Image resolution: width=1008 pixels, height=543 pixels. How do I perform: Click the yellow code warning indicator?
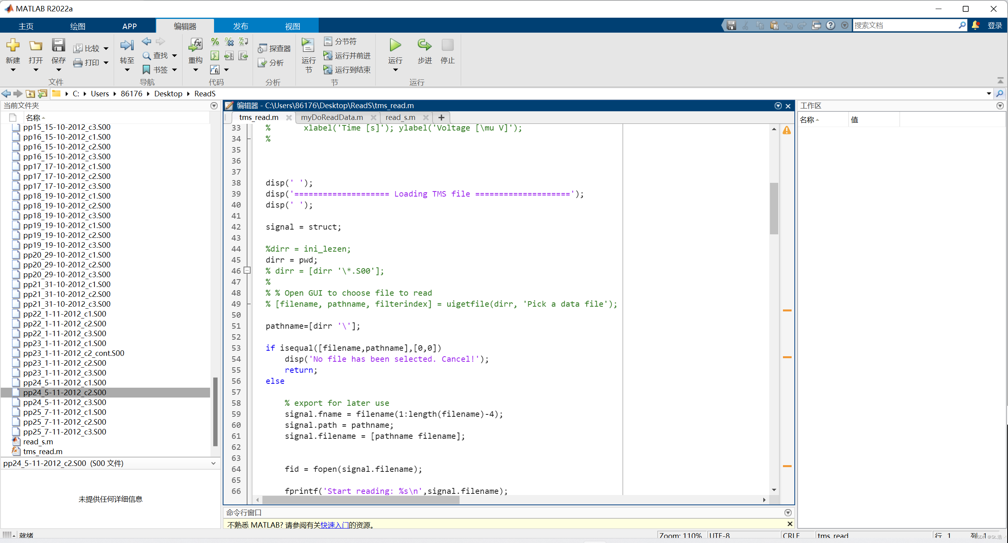pyautogui.click(x=786, y=130)
